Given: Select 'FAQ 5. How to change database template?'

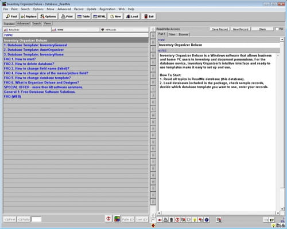Looking at the screenshot, I should (x=76, y=78).
